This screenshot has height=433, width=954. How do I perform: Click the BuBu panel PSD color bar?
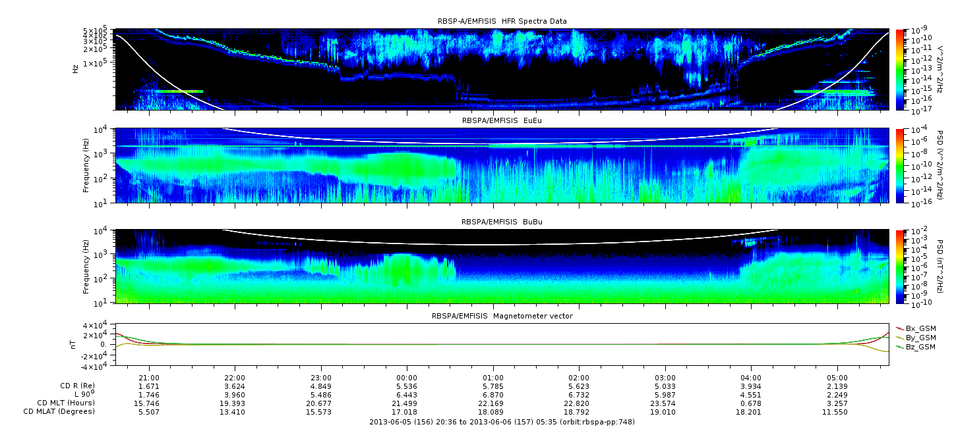900,267
